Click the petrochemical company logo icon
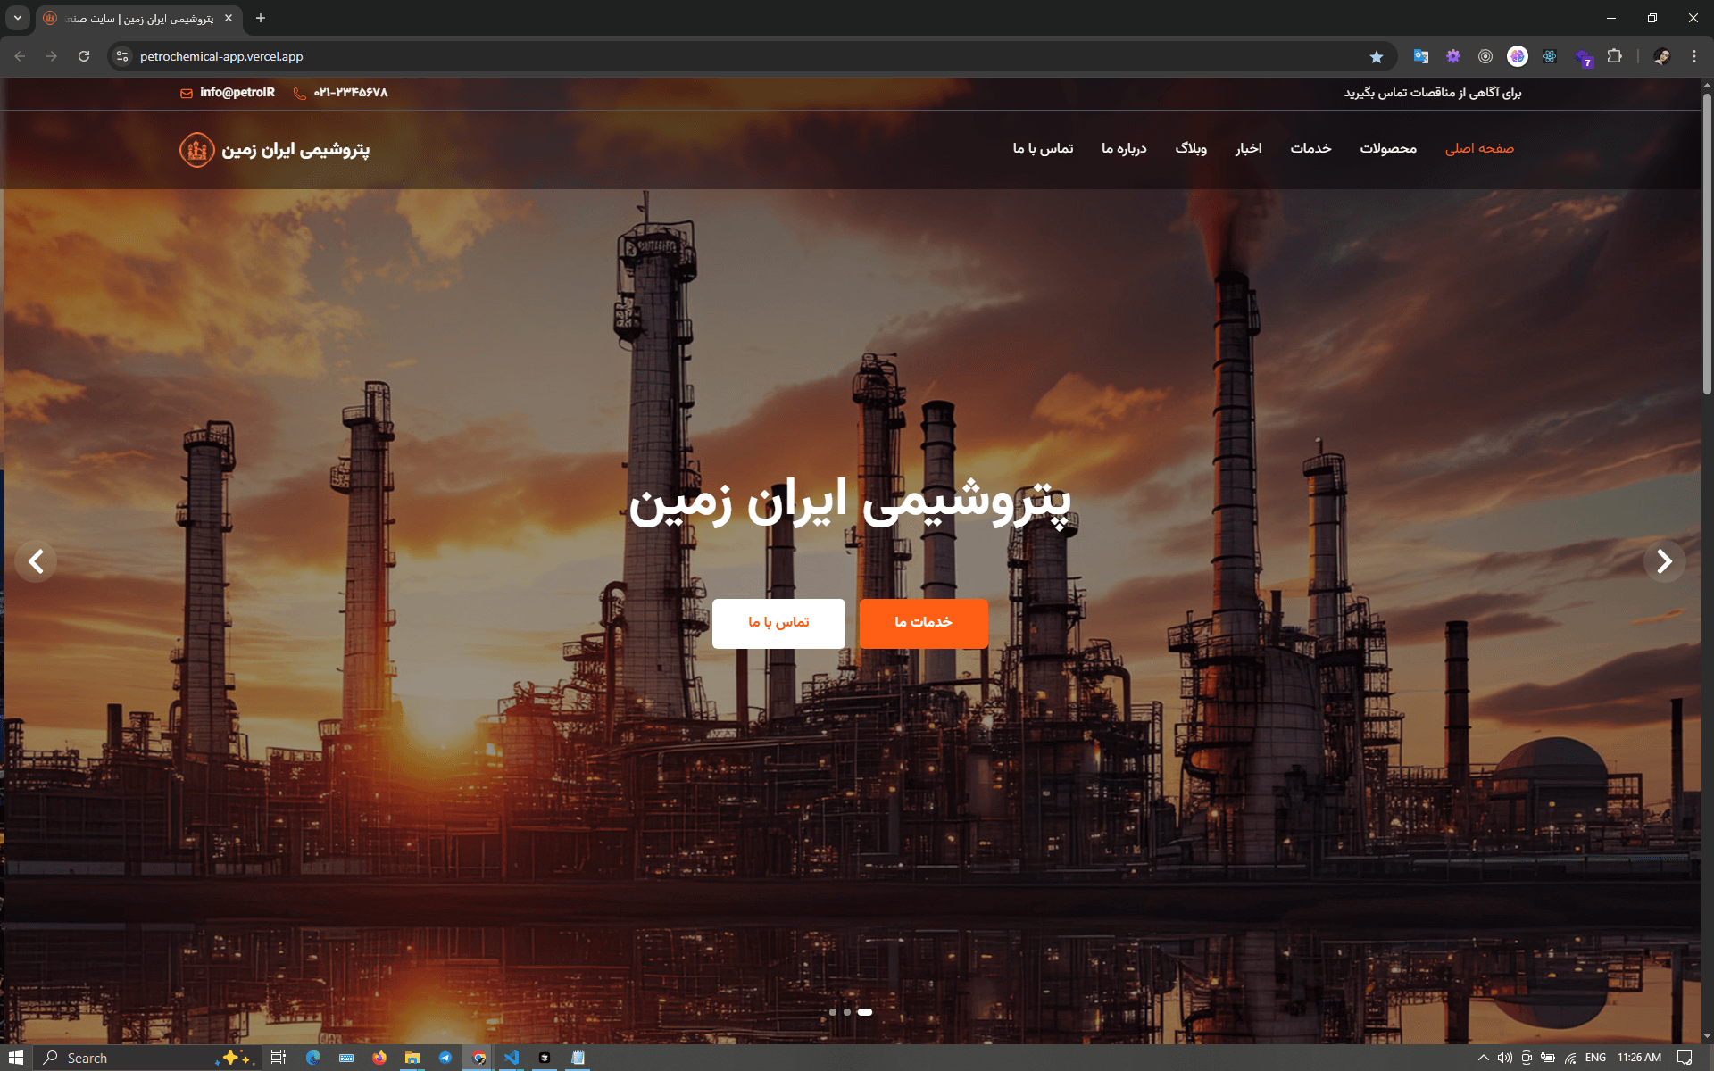 pos(196,149)
